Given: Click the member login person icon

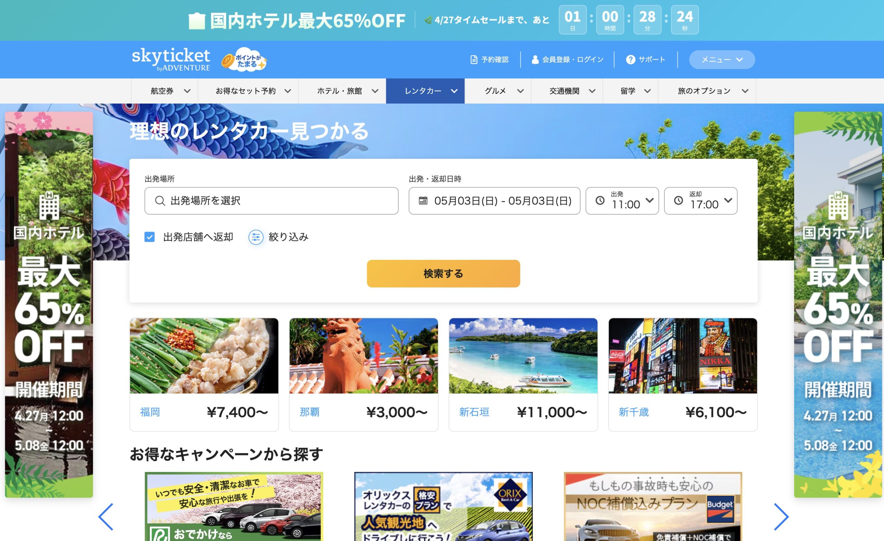Looking at the screenshot, I should (535, 59).
